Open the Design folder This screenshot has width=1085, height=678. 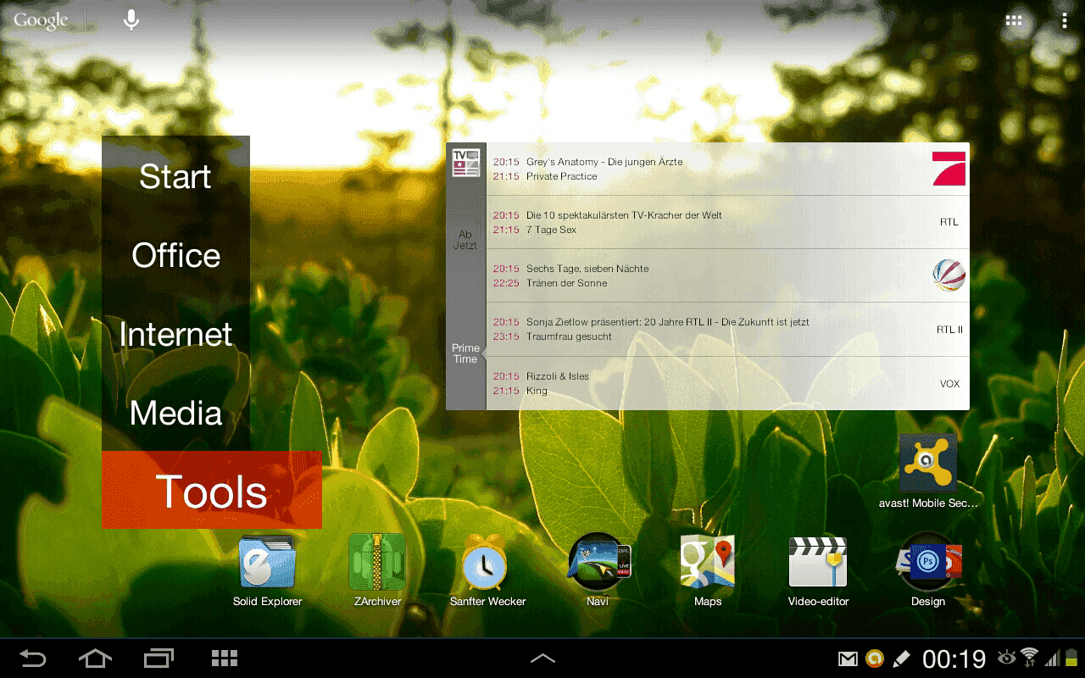point(928,562)
